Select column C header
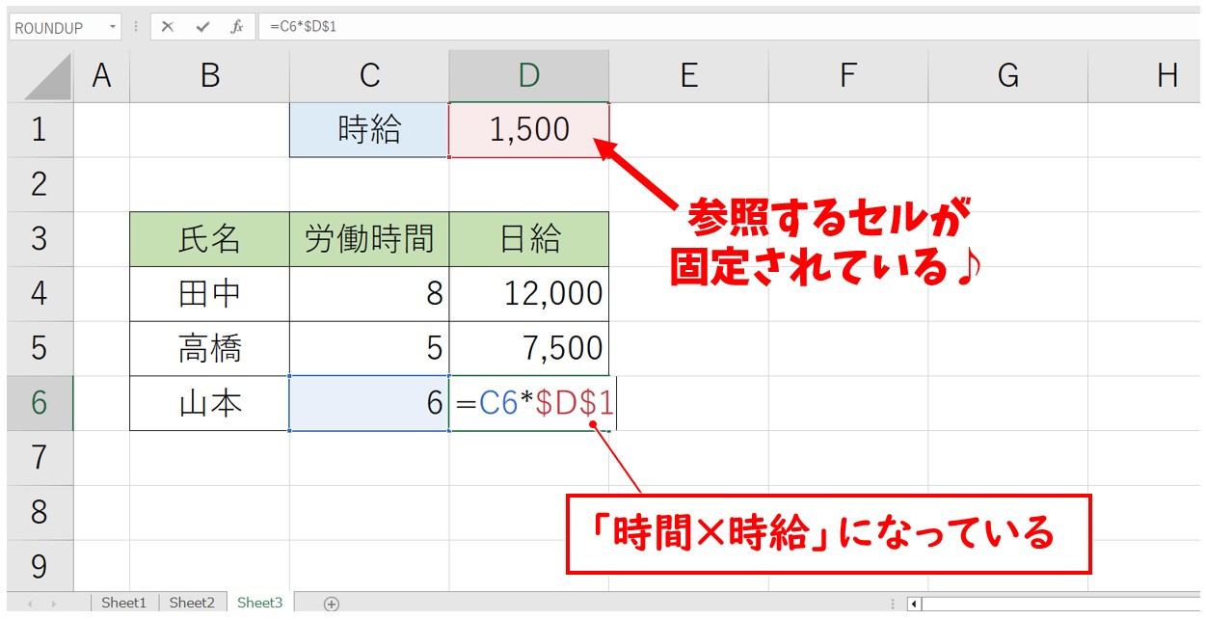The height and width of the screenshot is (620, 1206). (x=369, y=77)
